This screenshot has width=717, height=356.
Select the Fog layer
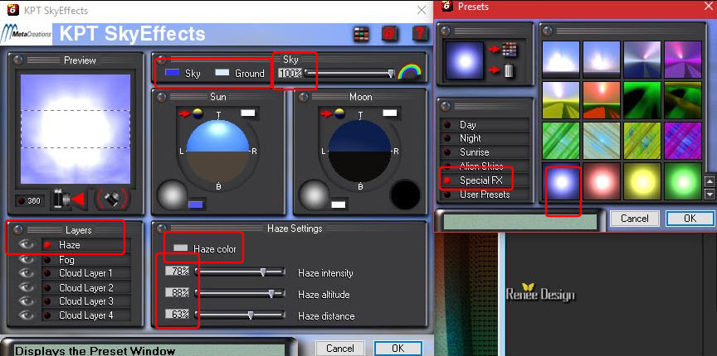(x=86, y=260)
